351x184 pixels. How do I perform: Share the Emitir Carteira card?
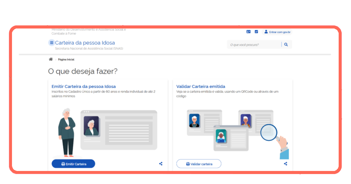(161, 164)
